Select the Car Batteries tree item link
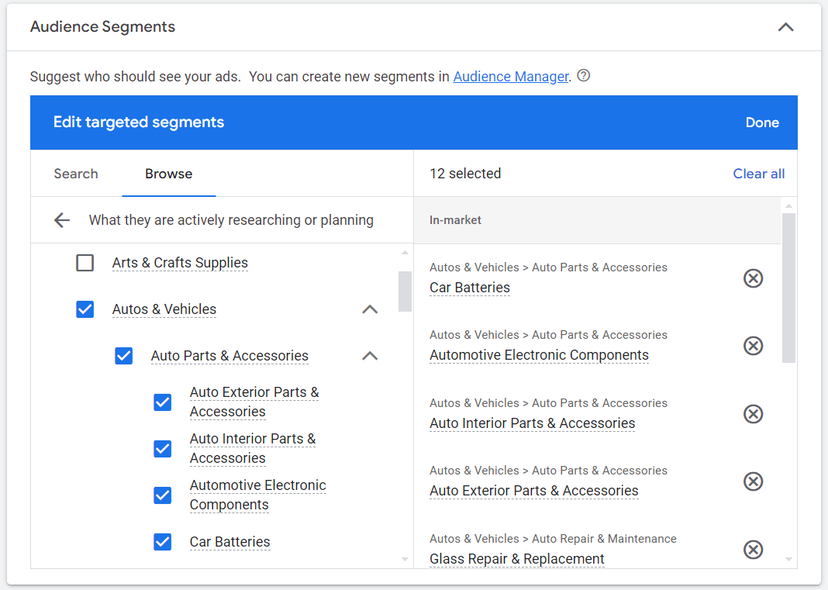The height and width of the screenshot is (590, 828). pos(229,542)
